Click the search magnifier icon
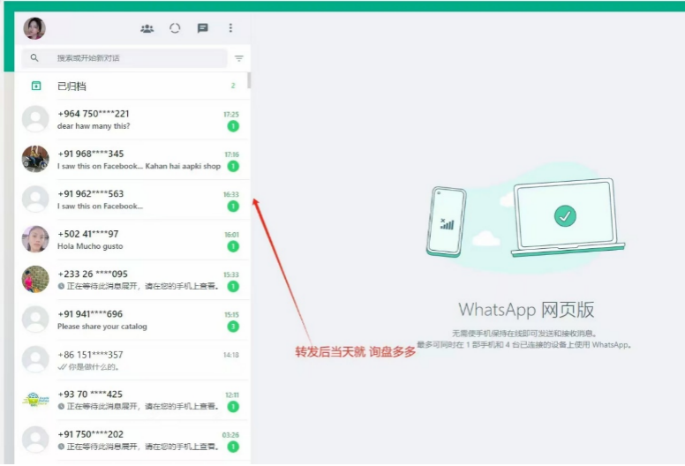This screenshot has height=466, width=685. [x=34, y=57]
